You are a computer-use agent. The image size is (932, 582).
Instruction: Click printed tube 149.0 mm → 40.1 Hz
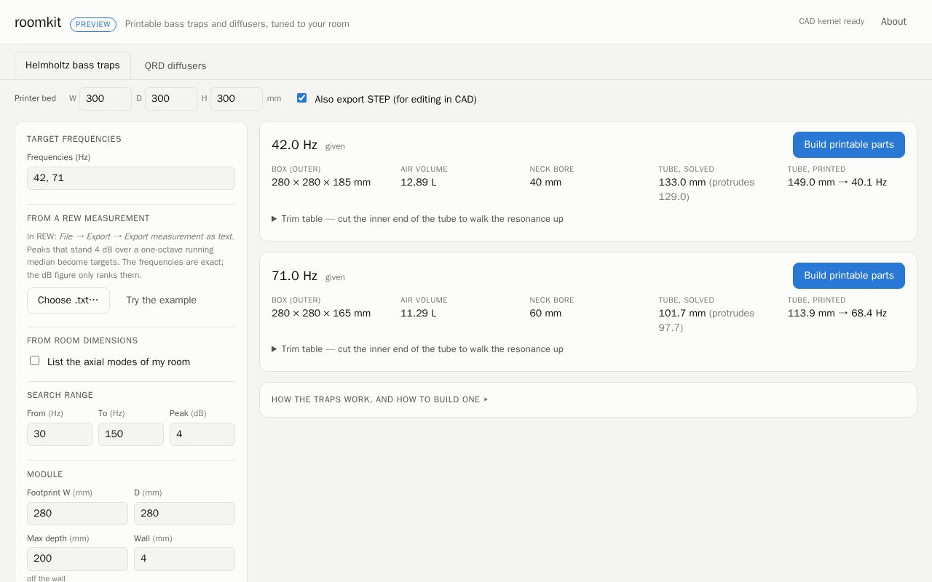pos(837,183)
